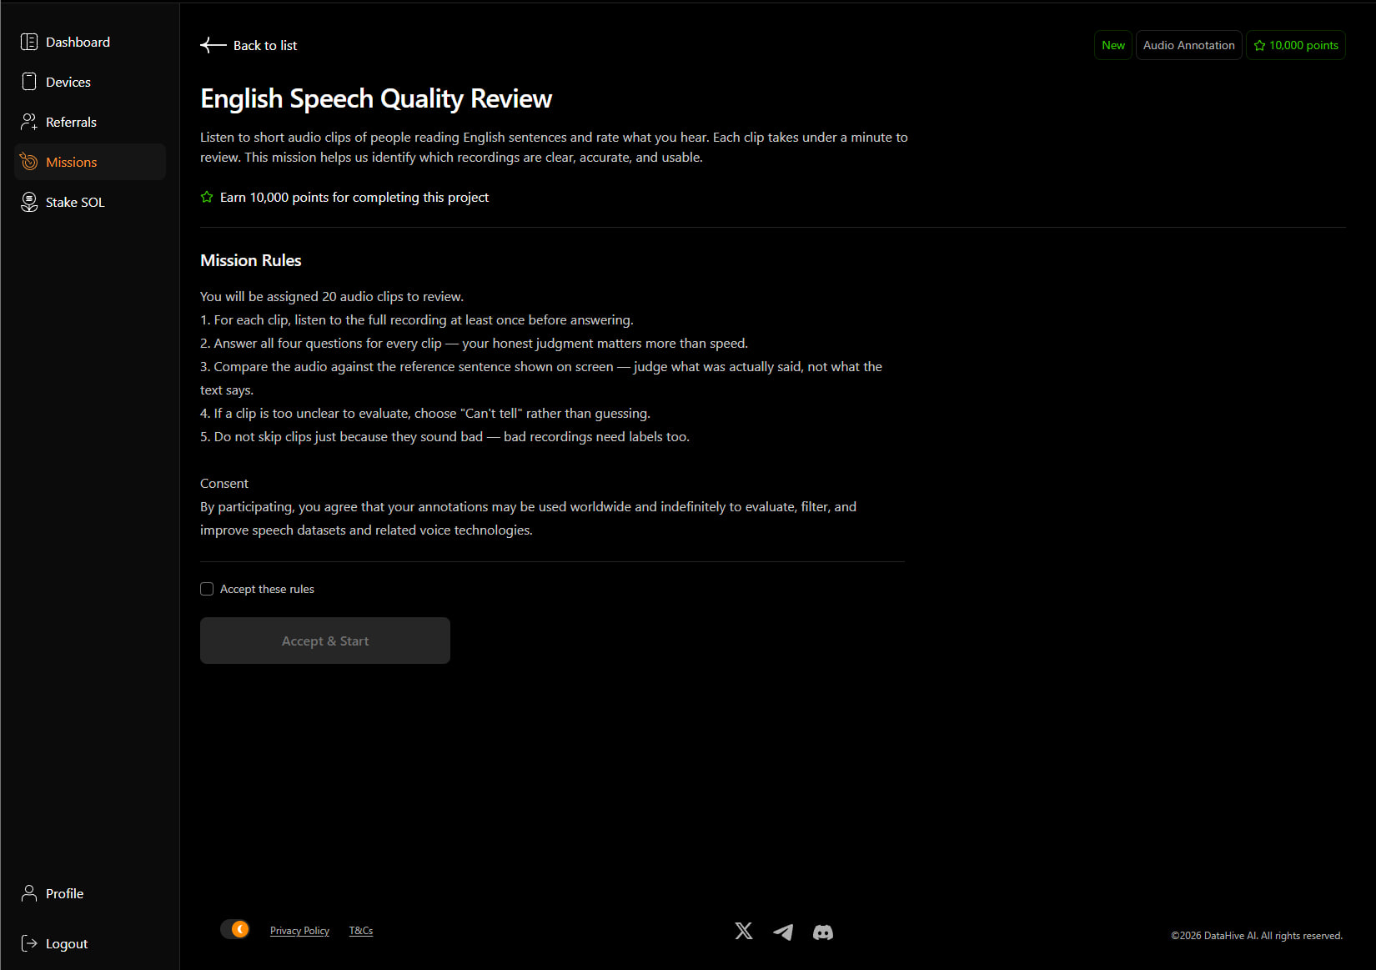
Task: Click the New badge
Action: 1113,45
